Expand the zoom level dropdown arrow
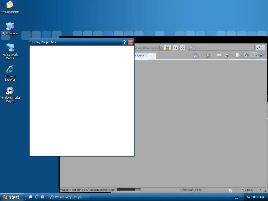 260,190
